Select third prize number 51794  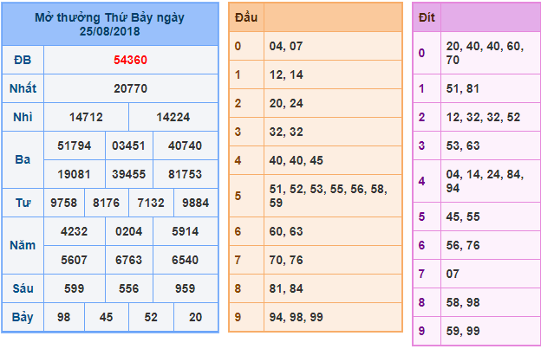click(x=74, y=145)
